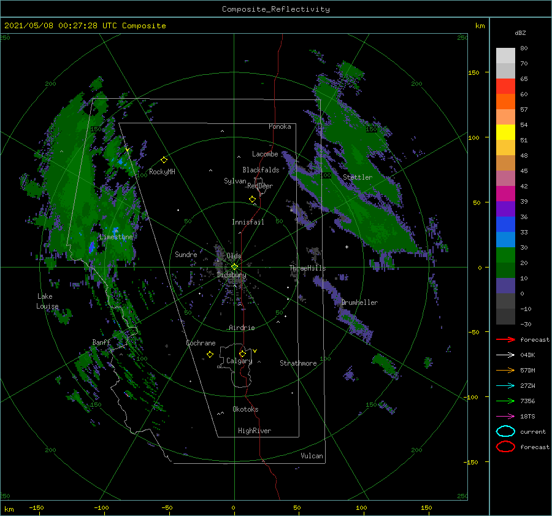Click the 51 dBZ yellow color swatch
Image resolution: width=552 pixels, height=516 pixels.
click(x=505, y=132)
